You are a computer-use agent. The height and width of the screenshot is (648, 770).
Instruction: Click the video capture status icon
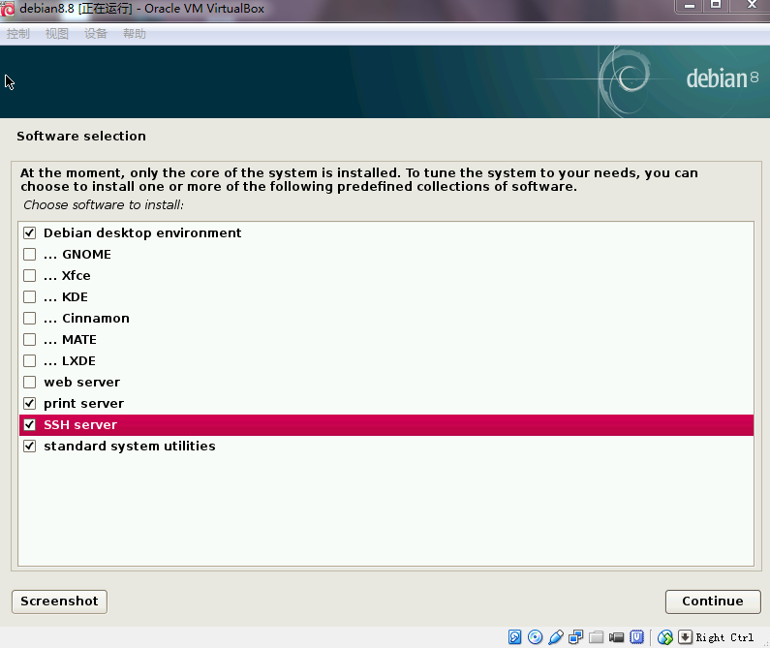(x=617, y=637)
